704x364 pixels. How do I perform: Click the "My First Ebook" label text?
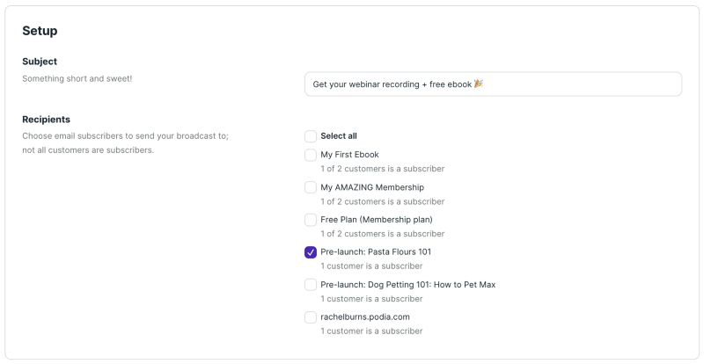tap(349, 155)
